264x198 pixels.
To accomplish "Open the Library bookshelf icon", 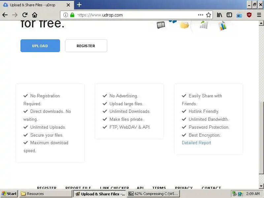I will tap(219, 15).
